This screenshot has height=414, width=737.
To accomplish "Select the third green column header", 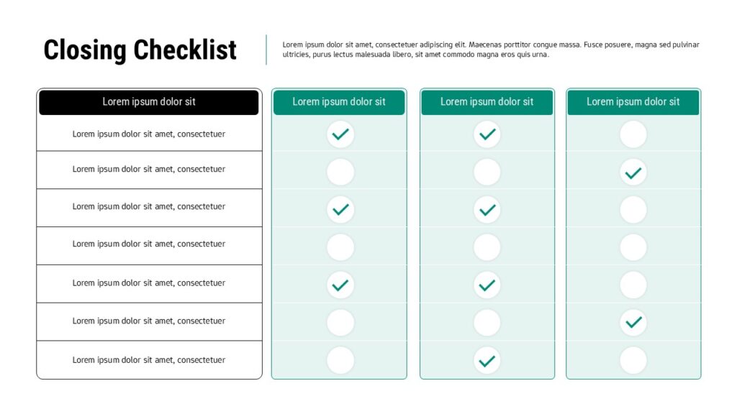I will pos(633,102).
